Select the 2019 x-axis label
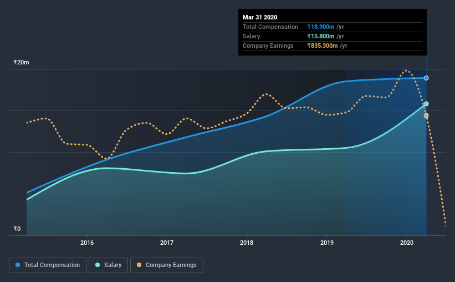455x282 pixels. (327, 243)
